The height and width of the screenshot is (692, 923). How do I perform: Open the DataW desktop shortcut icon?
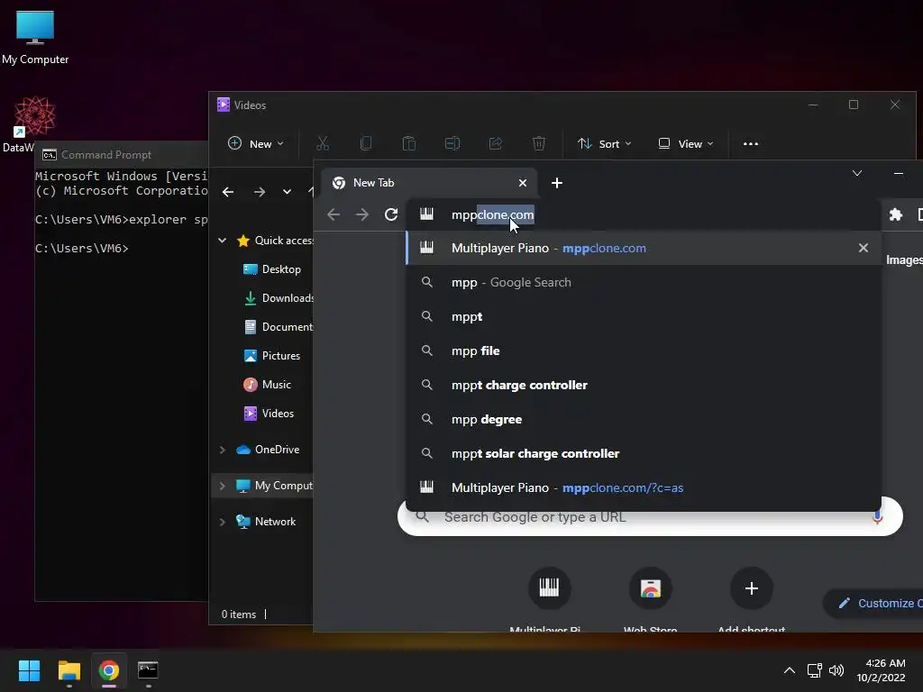click(34, 124)
